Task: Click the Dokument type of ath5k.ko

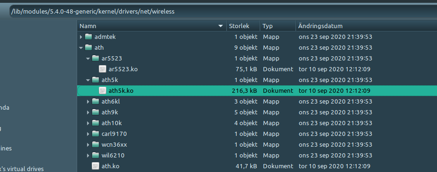Action: pyautogui.click(x=278, y=90)
